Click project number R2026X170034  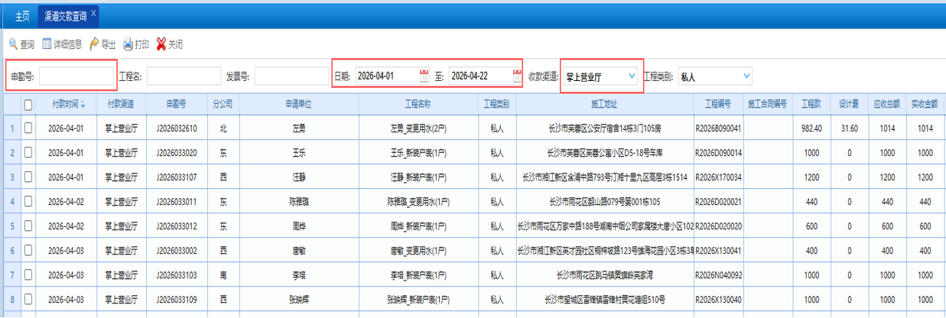pos(718,177)
